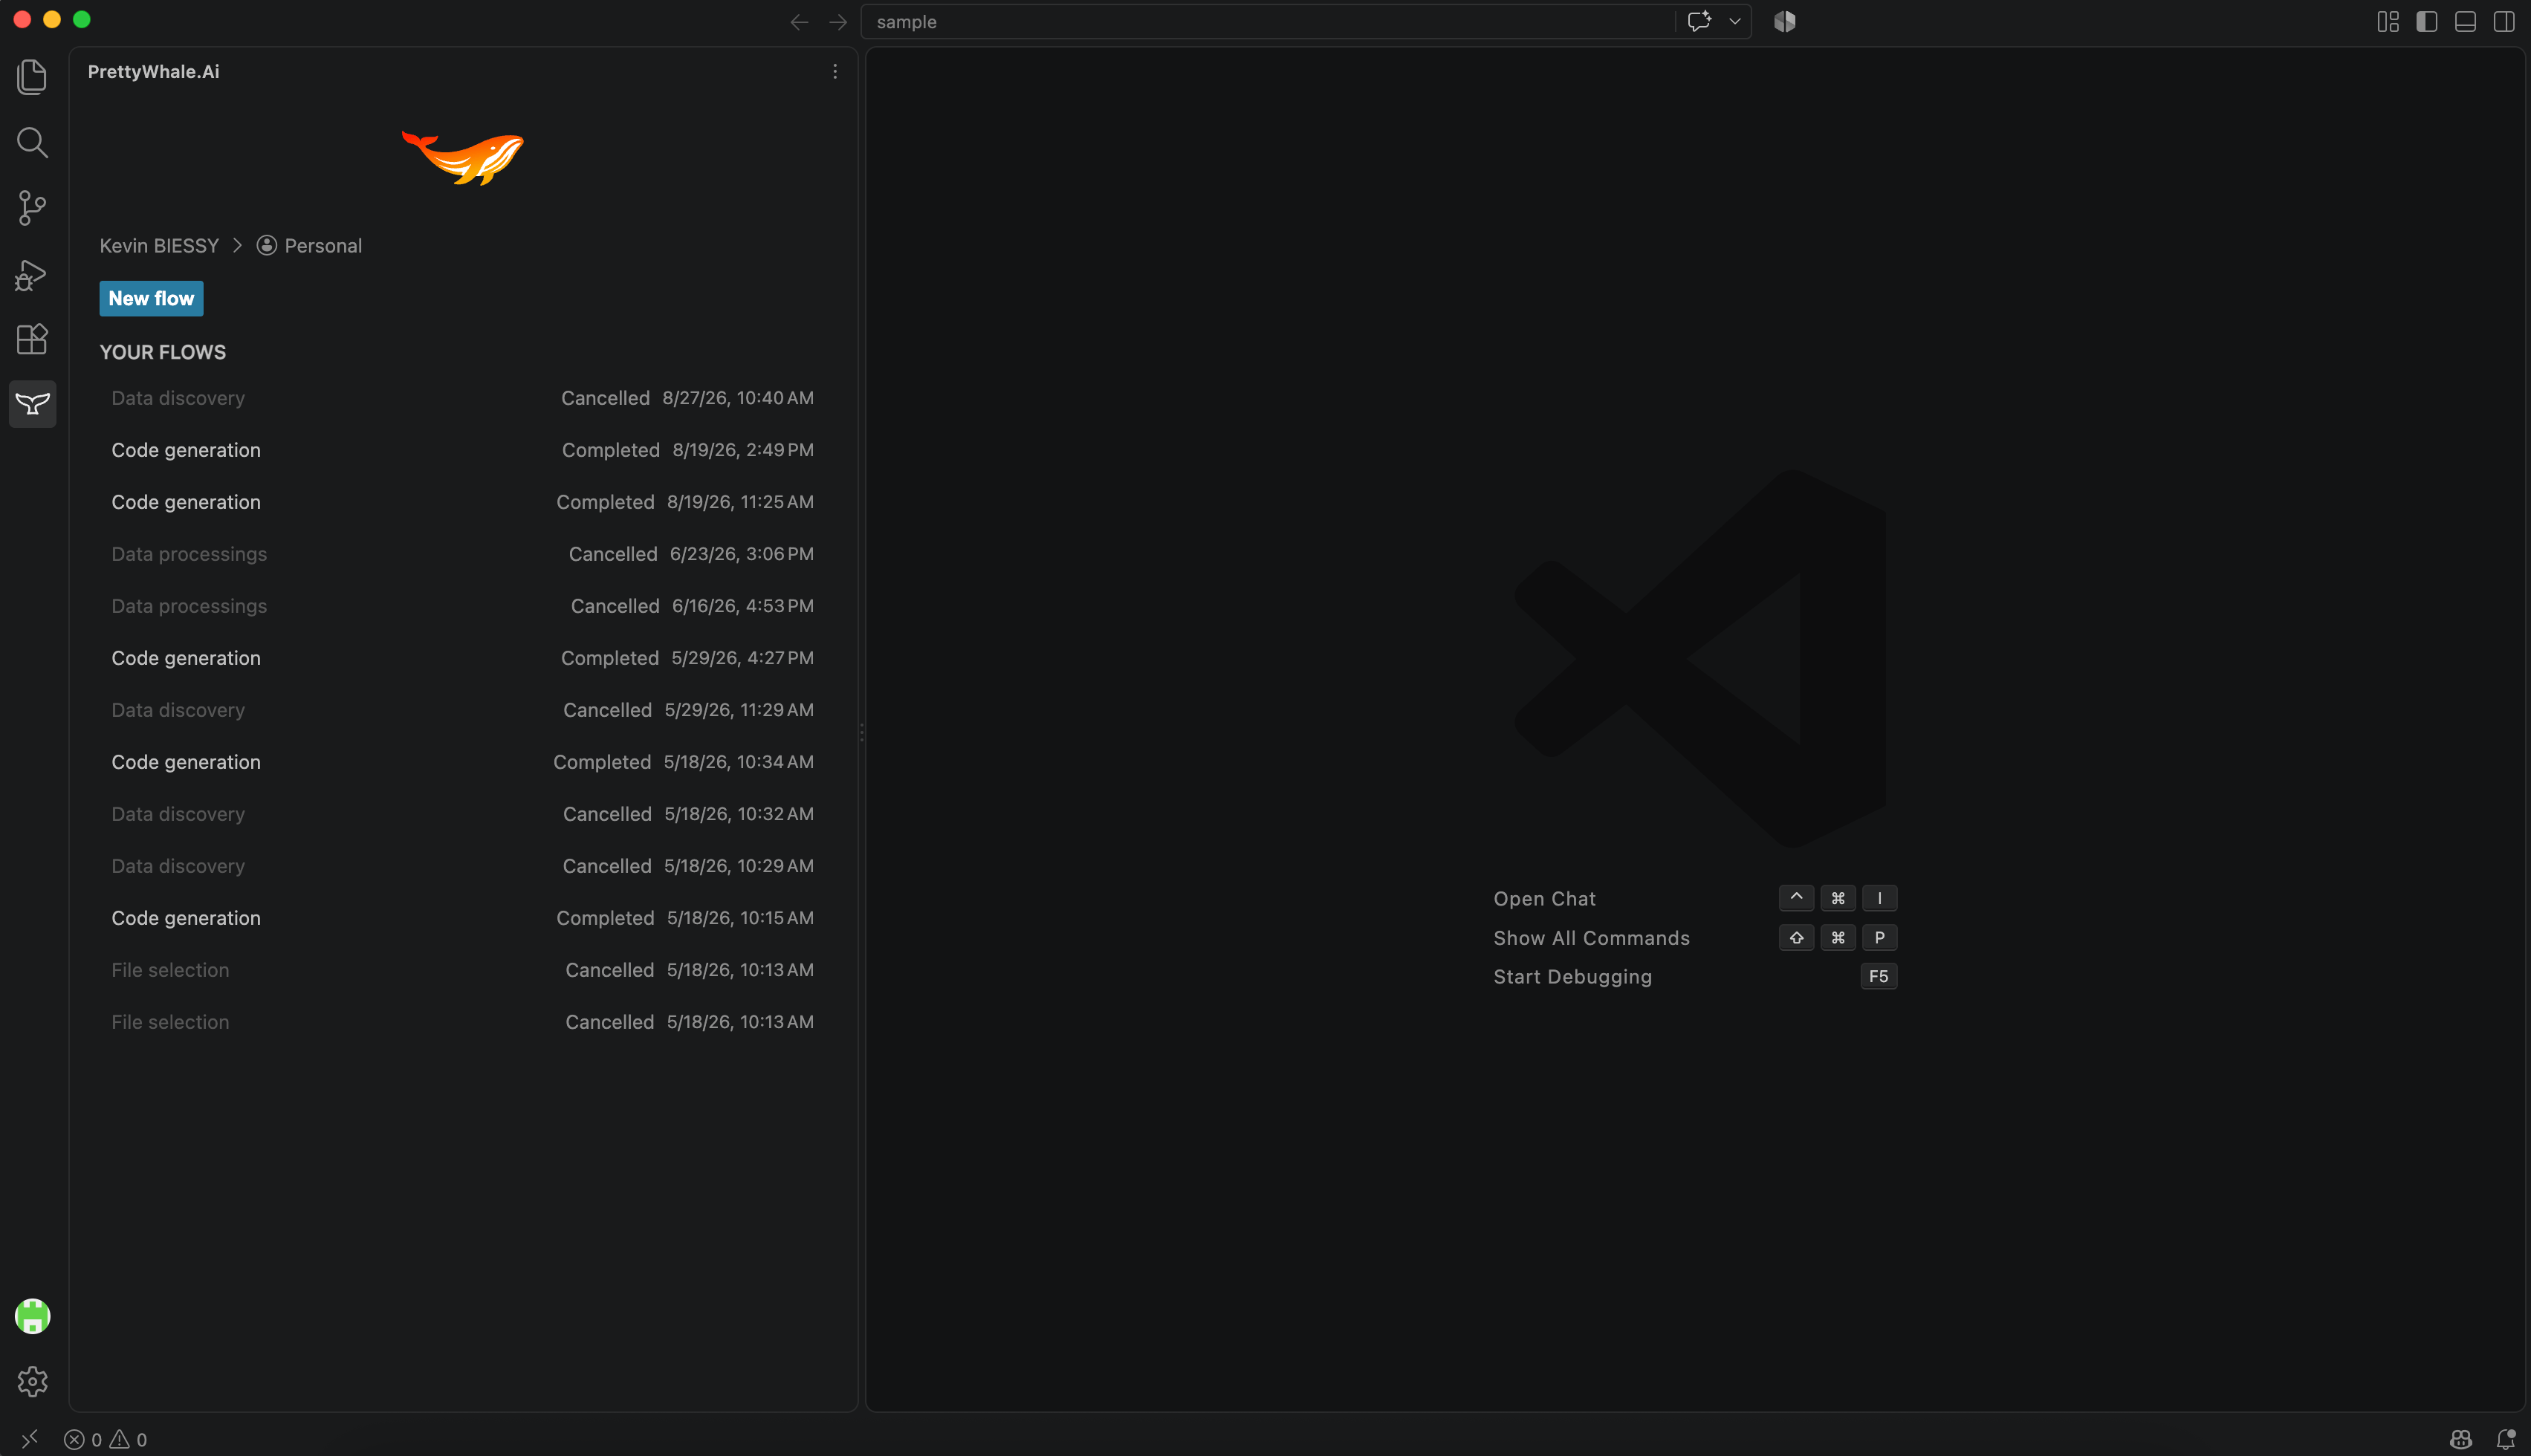The image size is (2531, 1456).
Task: Toggle the primary side bar visibility
Action: coord(2427,22)
